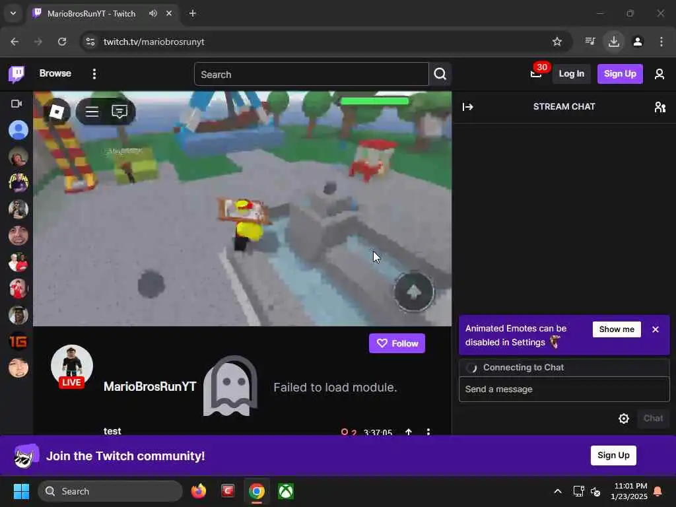
Task: Open the Xbox app from the taskbar
Action: 286,491
